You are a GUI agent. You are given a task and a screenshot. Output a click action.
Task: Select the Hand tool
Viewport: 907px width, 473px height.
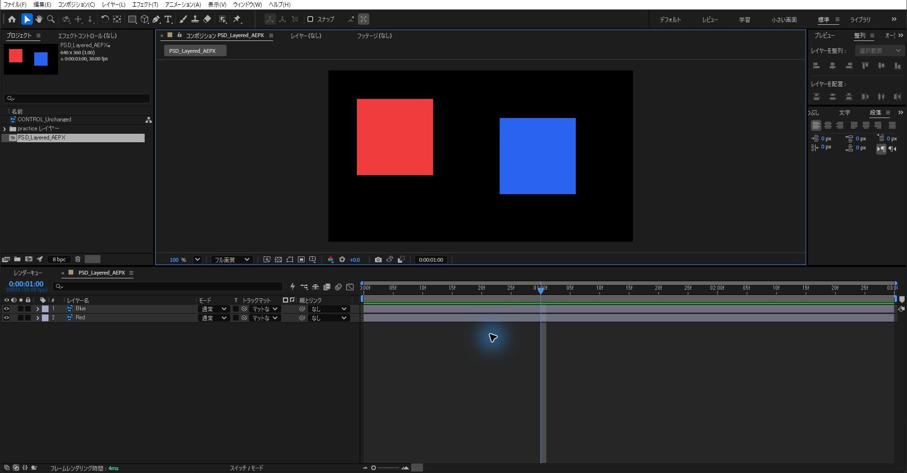click(39, 19)
